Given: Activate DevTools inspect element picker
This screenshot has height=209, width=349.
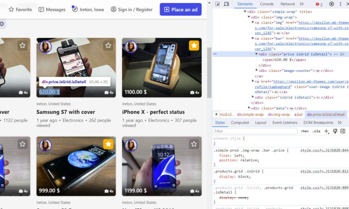Looking at the screenshot, I should [217, 4].
